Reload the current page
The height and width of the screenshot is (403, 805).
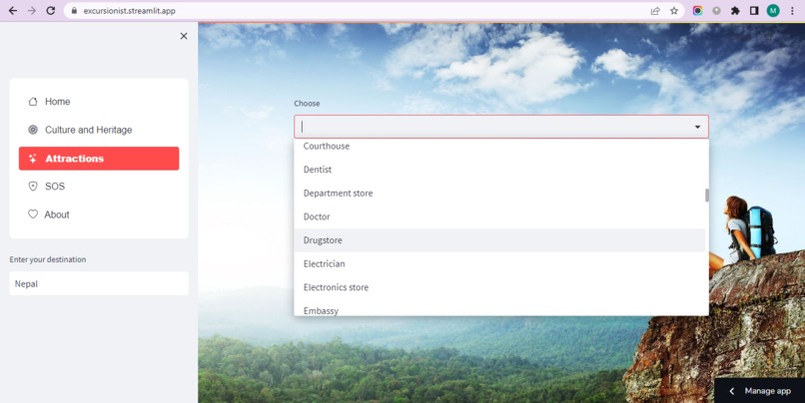[x=50, y=11]
